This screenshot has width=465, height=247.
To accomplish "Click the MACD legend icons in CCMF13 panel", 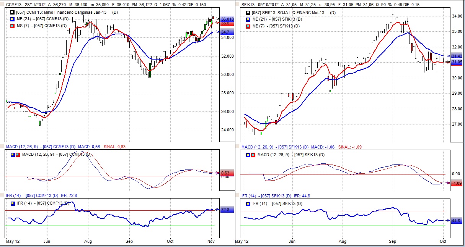I will [x=15, y=155].
